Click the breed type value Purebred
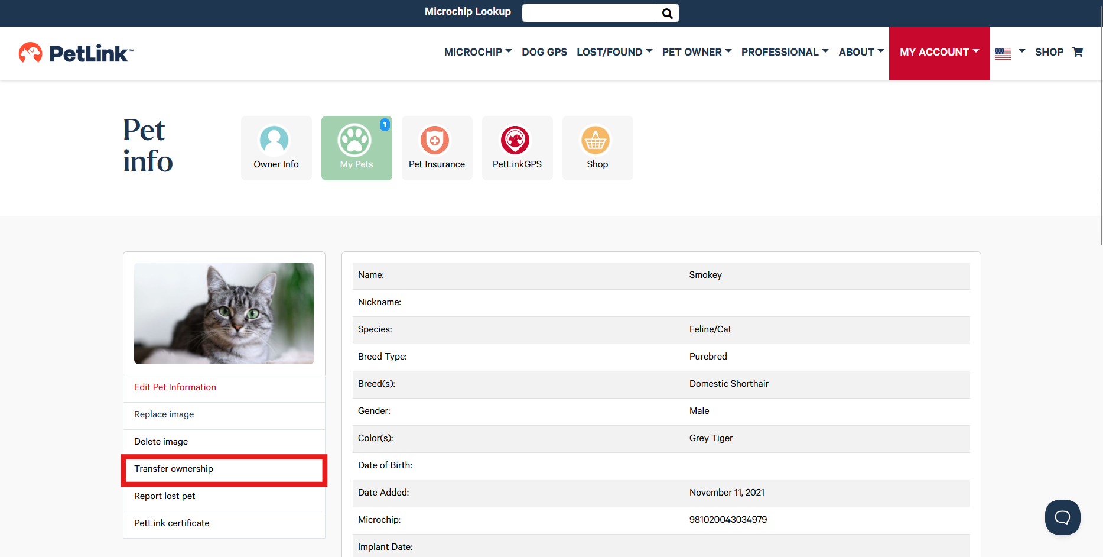Image resolution: width=1103 pixels, height=557 pixels. pos(708,357)
